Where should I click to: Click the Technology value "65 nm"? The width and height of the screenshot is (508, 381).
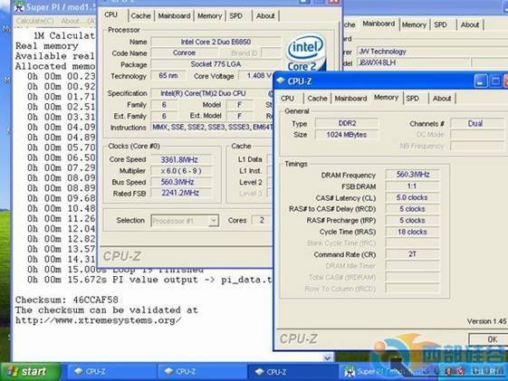[168, 76]
